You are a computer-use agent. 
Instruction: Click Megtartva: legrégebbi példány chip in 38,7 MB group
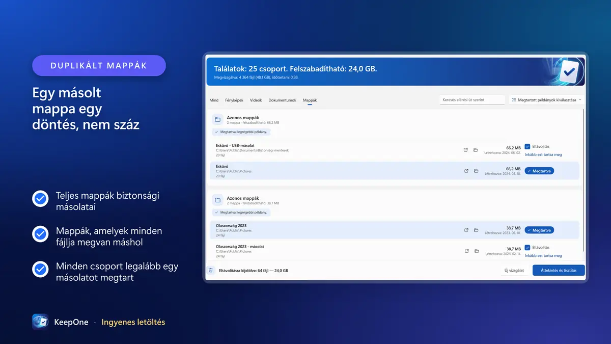(241, 213)
